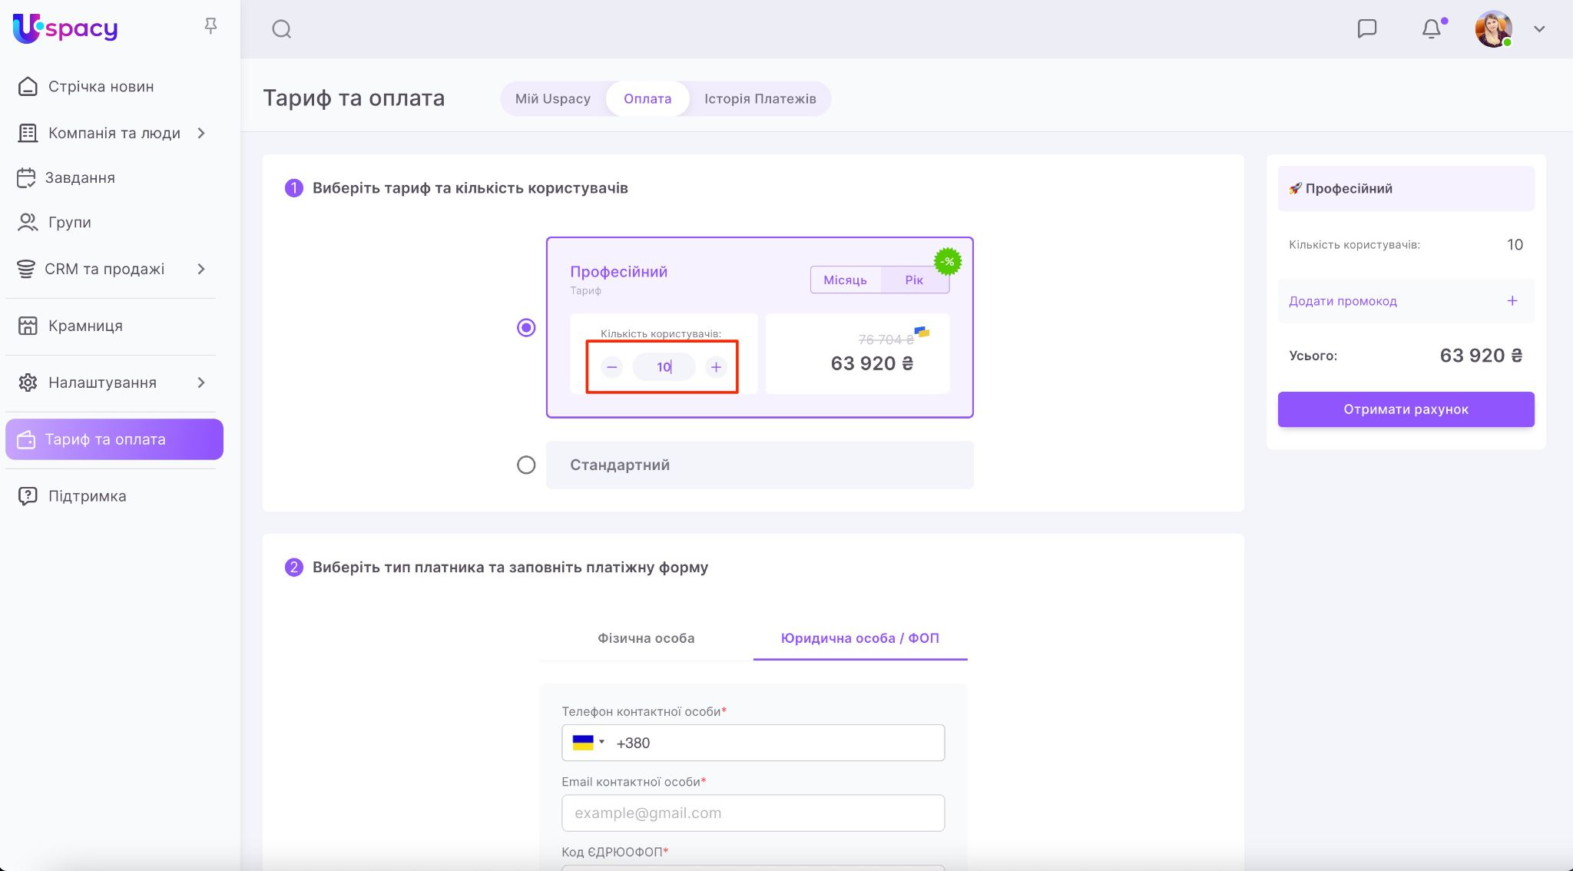
Task: Click Отримати рахунок button
Action: (x=1406, y=409)
